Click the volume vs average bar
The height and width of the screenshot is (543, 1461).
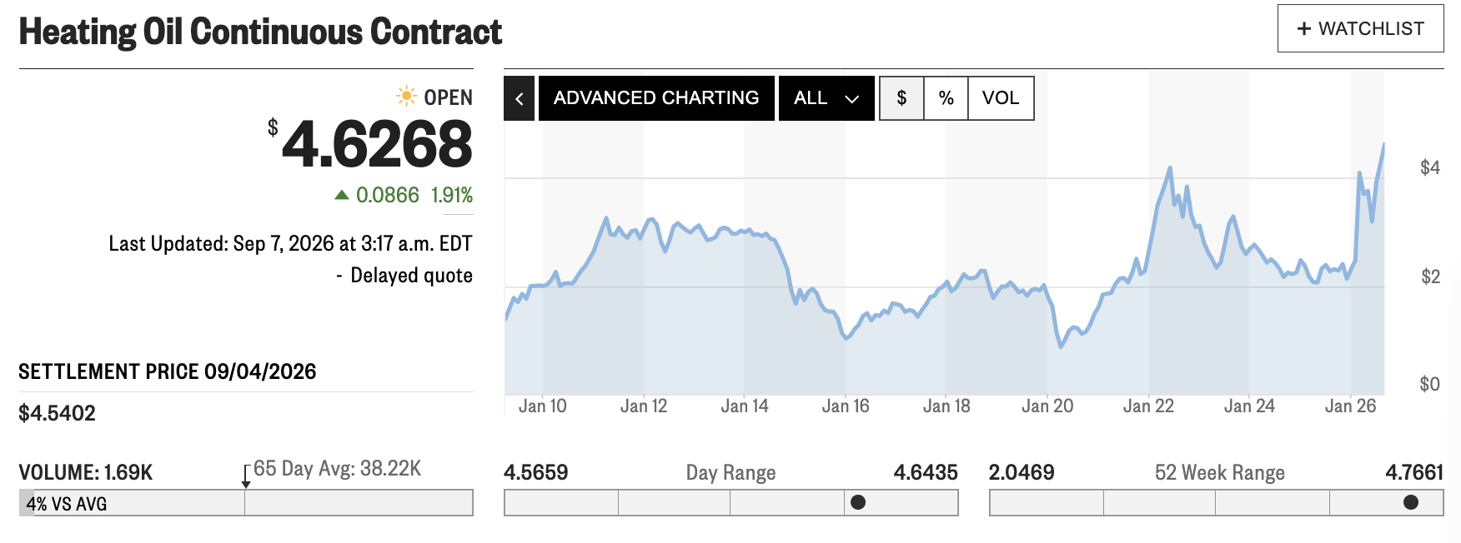pyautogui.click(x=245, y=502)
